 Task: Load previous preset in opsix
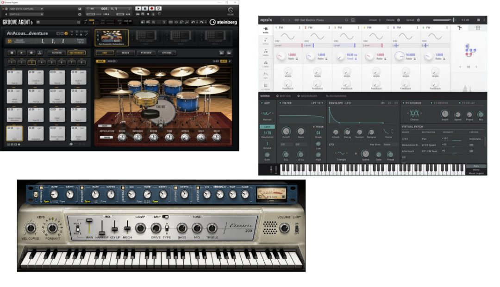283,20
